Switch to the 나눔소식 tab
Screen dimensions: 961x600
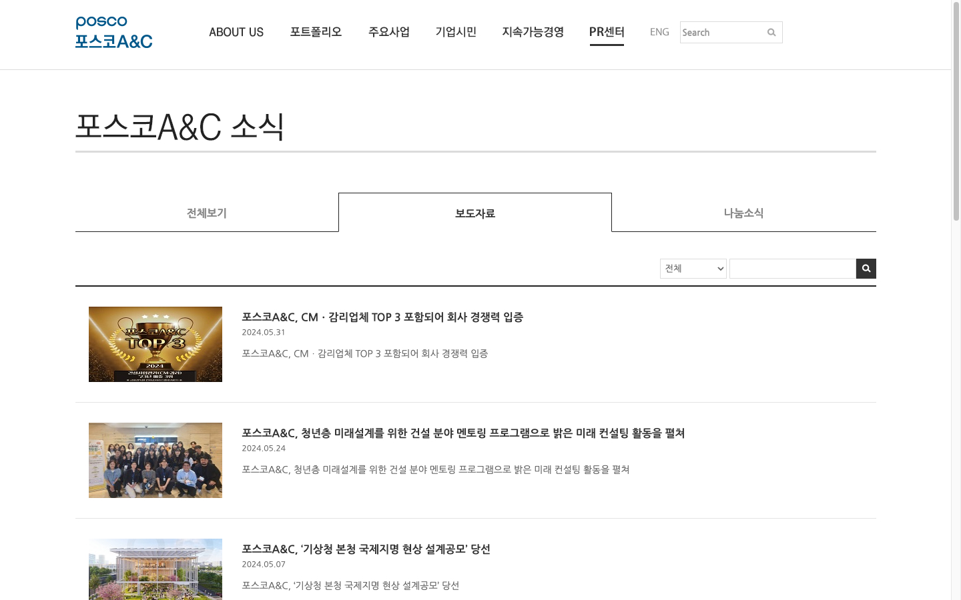coord(743,213)
